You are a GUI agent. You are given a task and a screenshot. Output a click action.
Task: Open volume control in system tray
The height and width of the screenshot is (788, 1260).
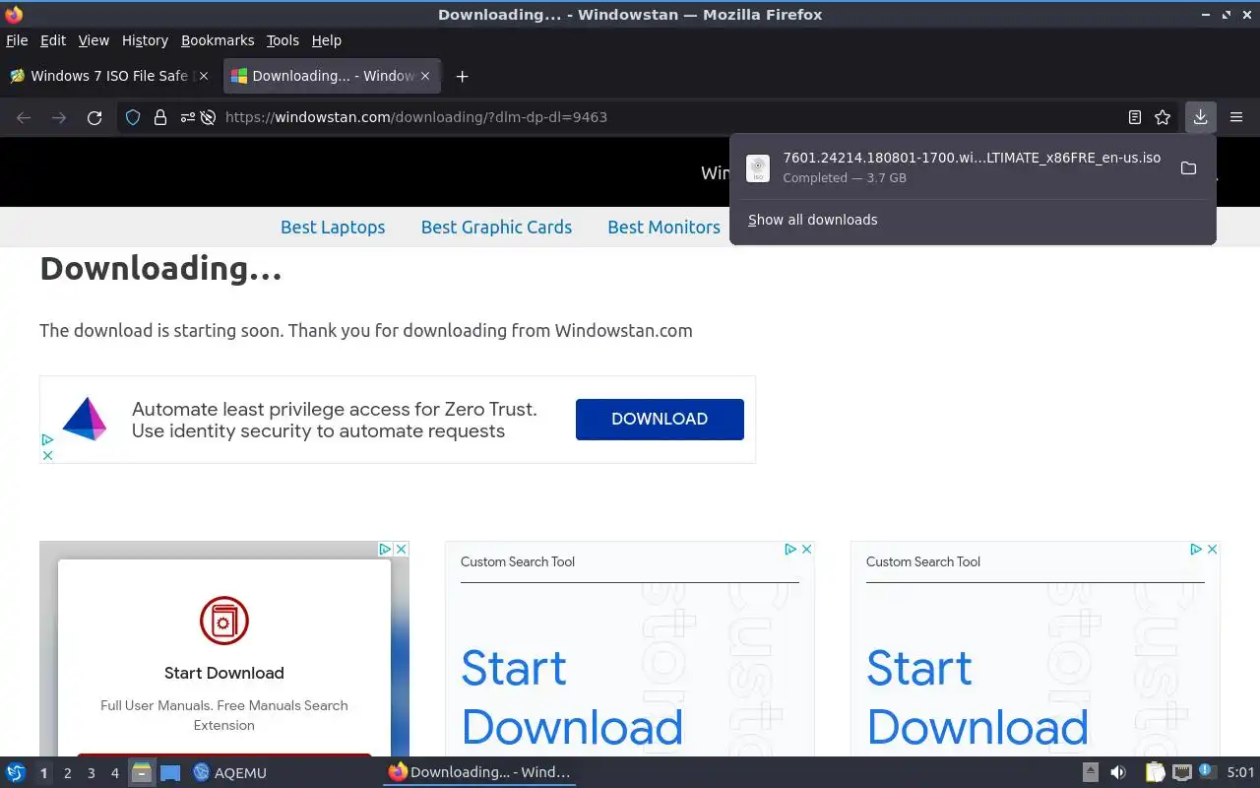tap(1118, 772)
